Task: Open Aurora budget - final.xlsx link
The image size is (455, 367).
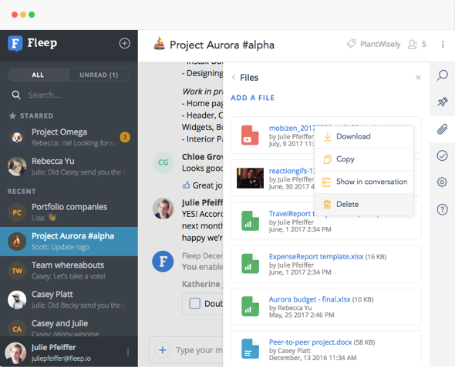Action: pos(309,299)
